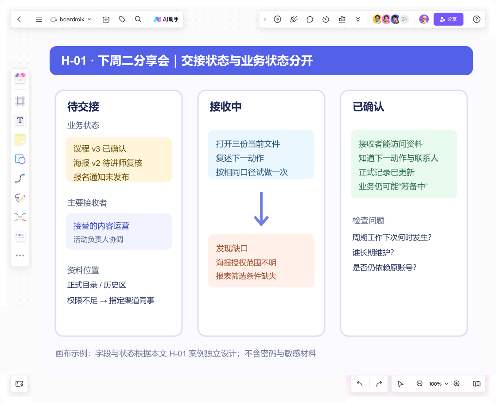Click the 接收中 column heading
The image size is (496, 403).
pyautogui.click(x=225, y=107)
